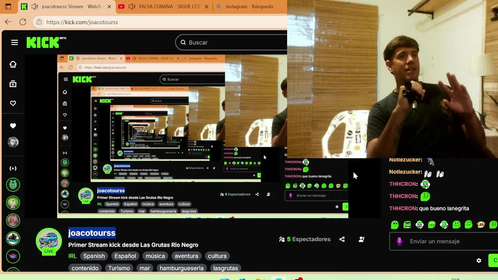
Task: Click the live broadcast icon in the sidebar
Action: (x=13, y=168)
